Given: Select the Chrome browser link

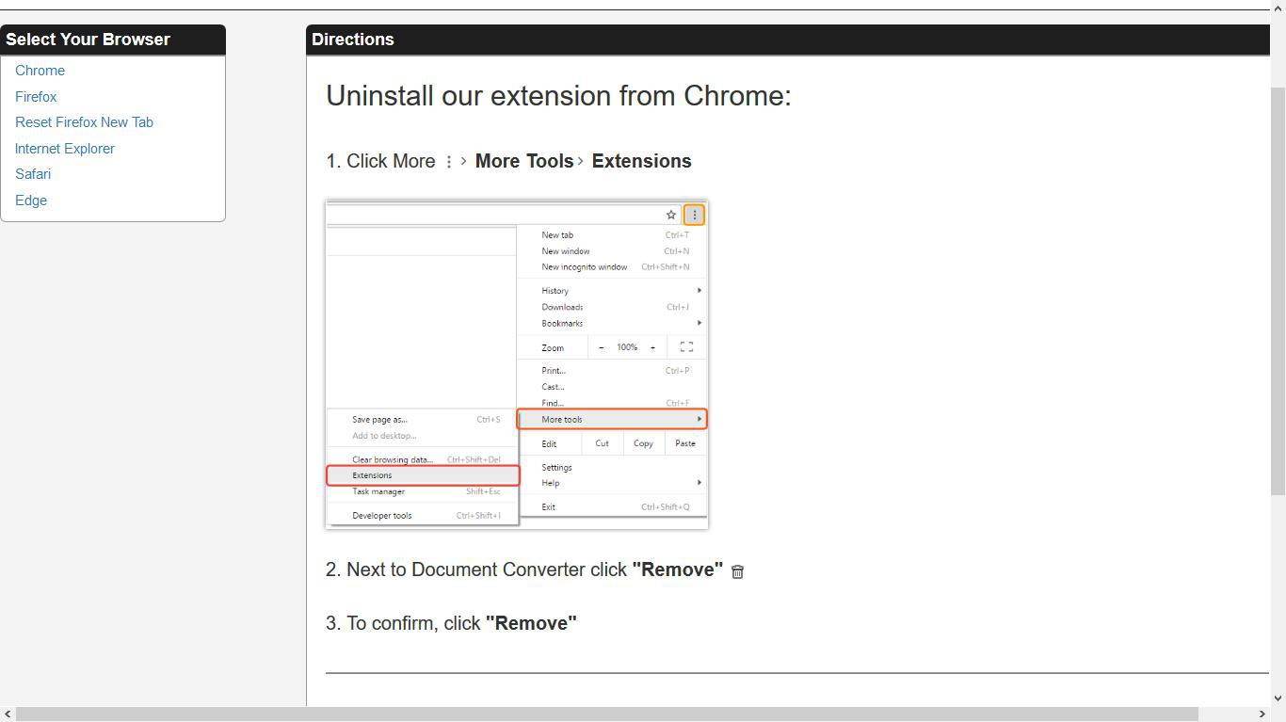Looking at the screenshot, I should point(40,71).
